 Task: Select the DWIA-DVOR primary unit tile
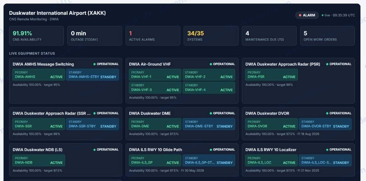pyautogui.click(x=271, y=124)
